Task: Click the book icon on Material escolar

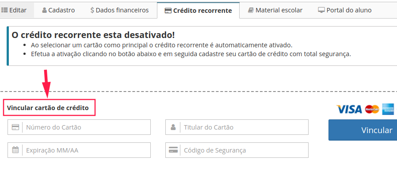Action: click(x=251, y=10)
